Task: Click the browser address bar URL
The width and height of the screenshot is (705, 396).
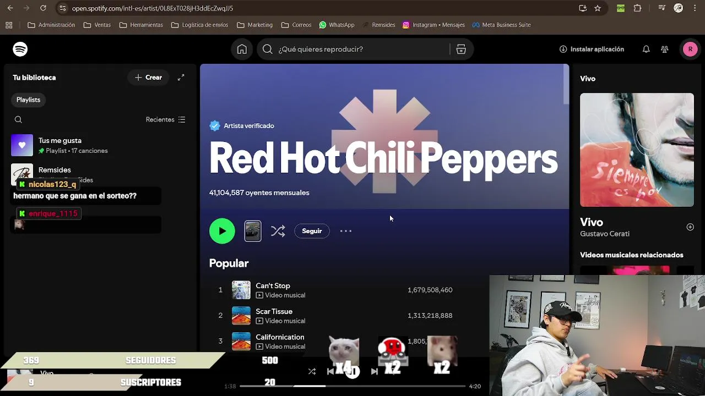Action: (x=153, y=8)
